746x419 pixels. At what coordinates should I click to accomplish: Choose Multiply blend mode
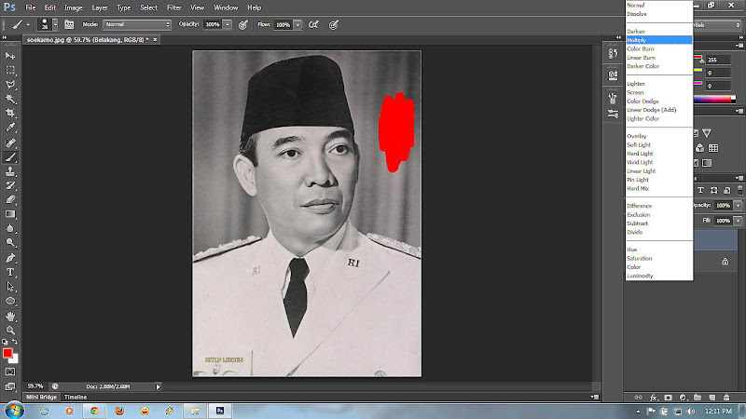(x=659, y=40)
